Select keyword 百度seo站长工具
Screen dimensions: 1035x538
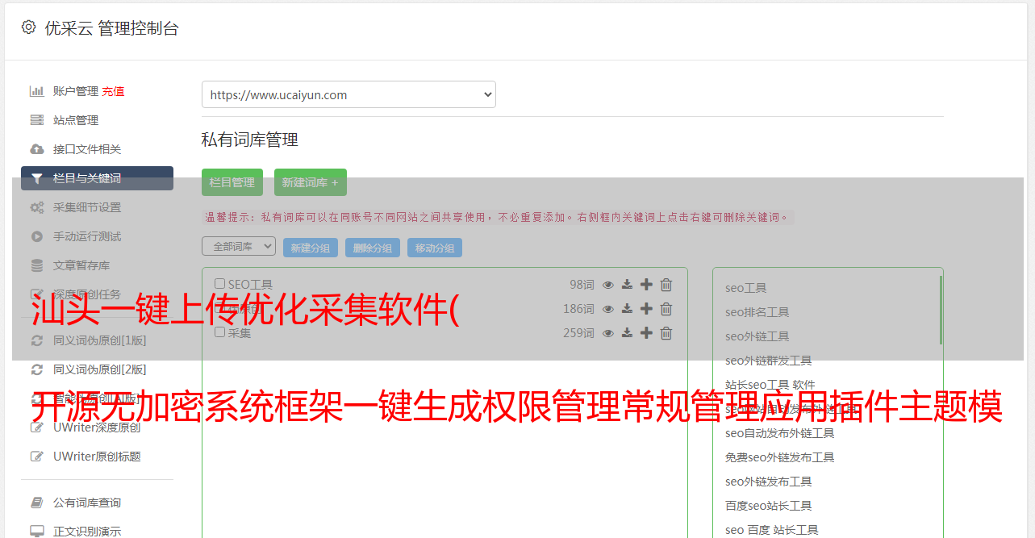(769, 506)
